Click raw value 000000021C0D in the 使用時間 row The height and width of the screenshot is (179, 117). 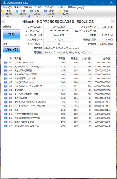pos(102,90)
